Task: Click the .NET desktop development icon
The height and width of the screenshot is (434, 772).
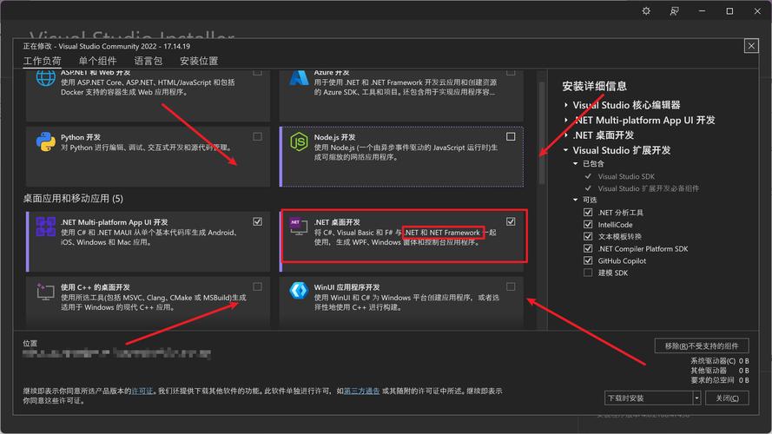Action: tap(299, 226)
